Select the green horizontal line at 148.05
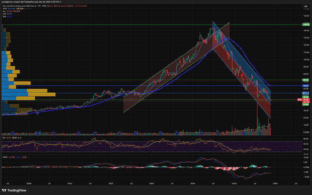The width and height of the screenshot is (312, 195). (x=136, y=24)
